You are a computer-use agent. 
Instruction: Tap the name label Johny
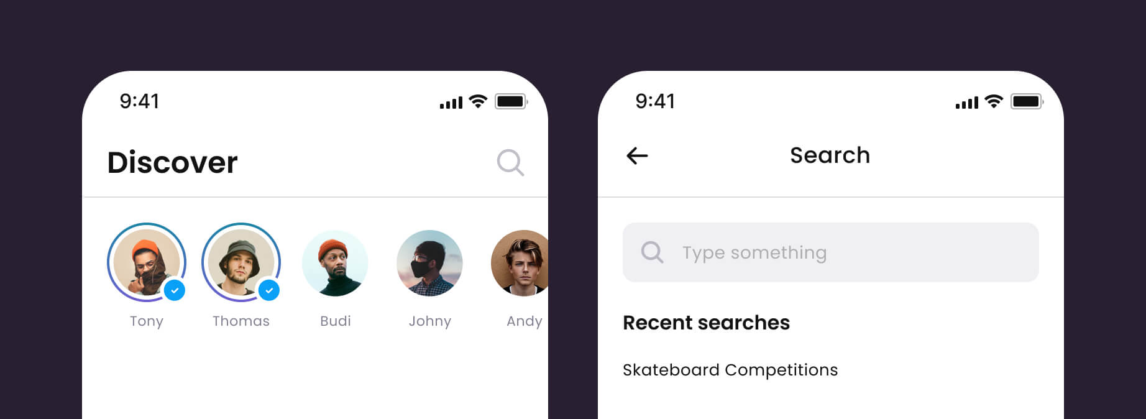click(429, 321)
